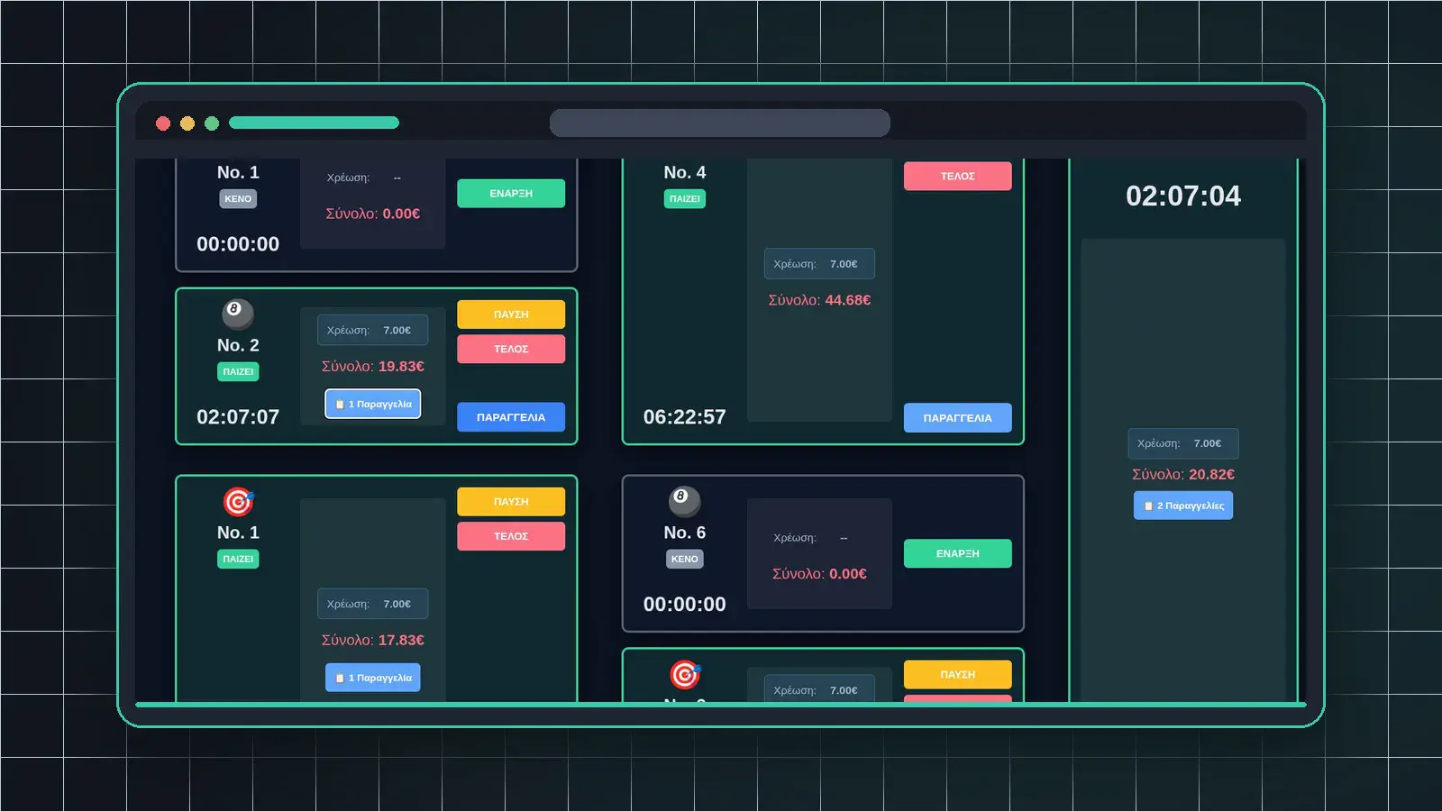1442x811 pixels.
Task: Click the ΠΑΙΖΕΙ status badge on No. 4
Action: tap(684, 198)
